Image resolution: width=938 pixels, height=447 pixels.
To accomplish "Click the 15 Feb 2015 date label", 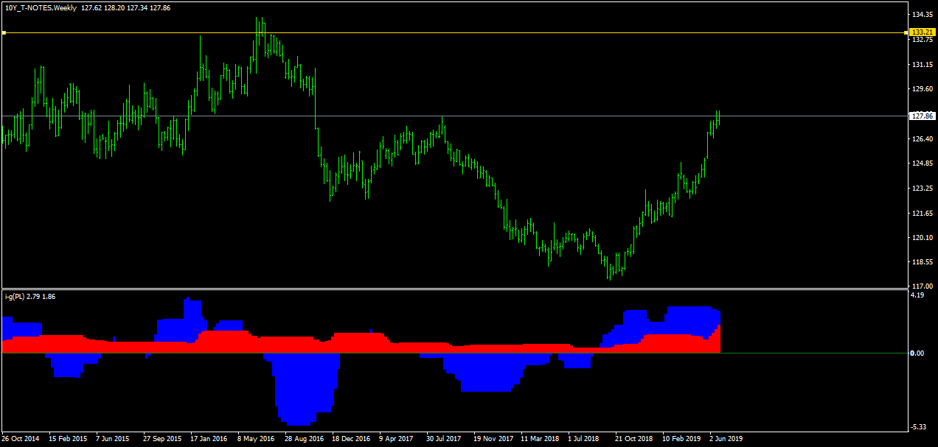I will 67,439.
